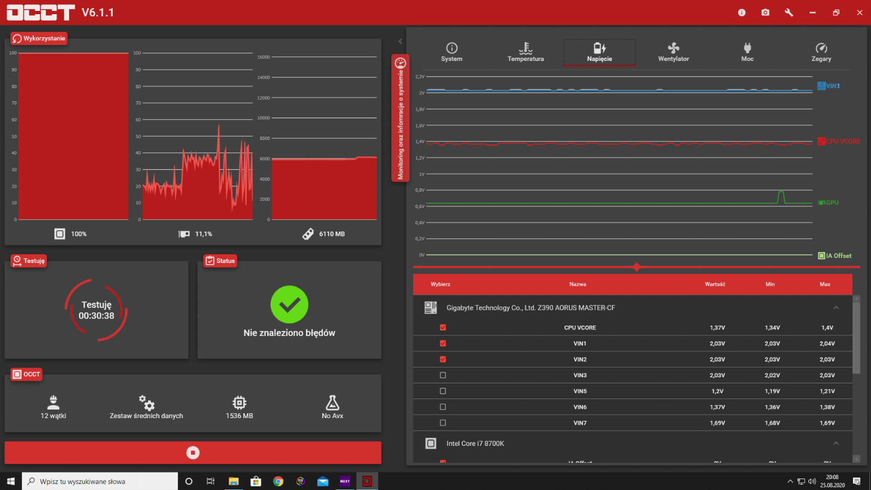Open the Wentylator tab

[673, 52]
